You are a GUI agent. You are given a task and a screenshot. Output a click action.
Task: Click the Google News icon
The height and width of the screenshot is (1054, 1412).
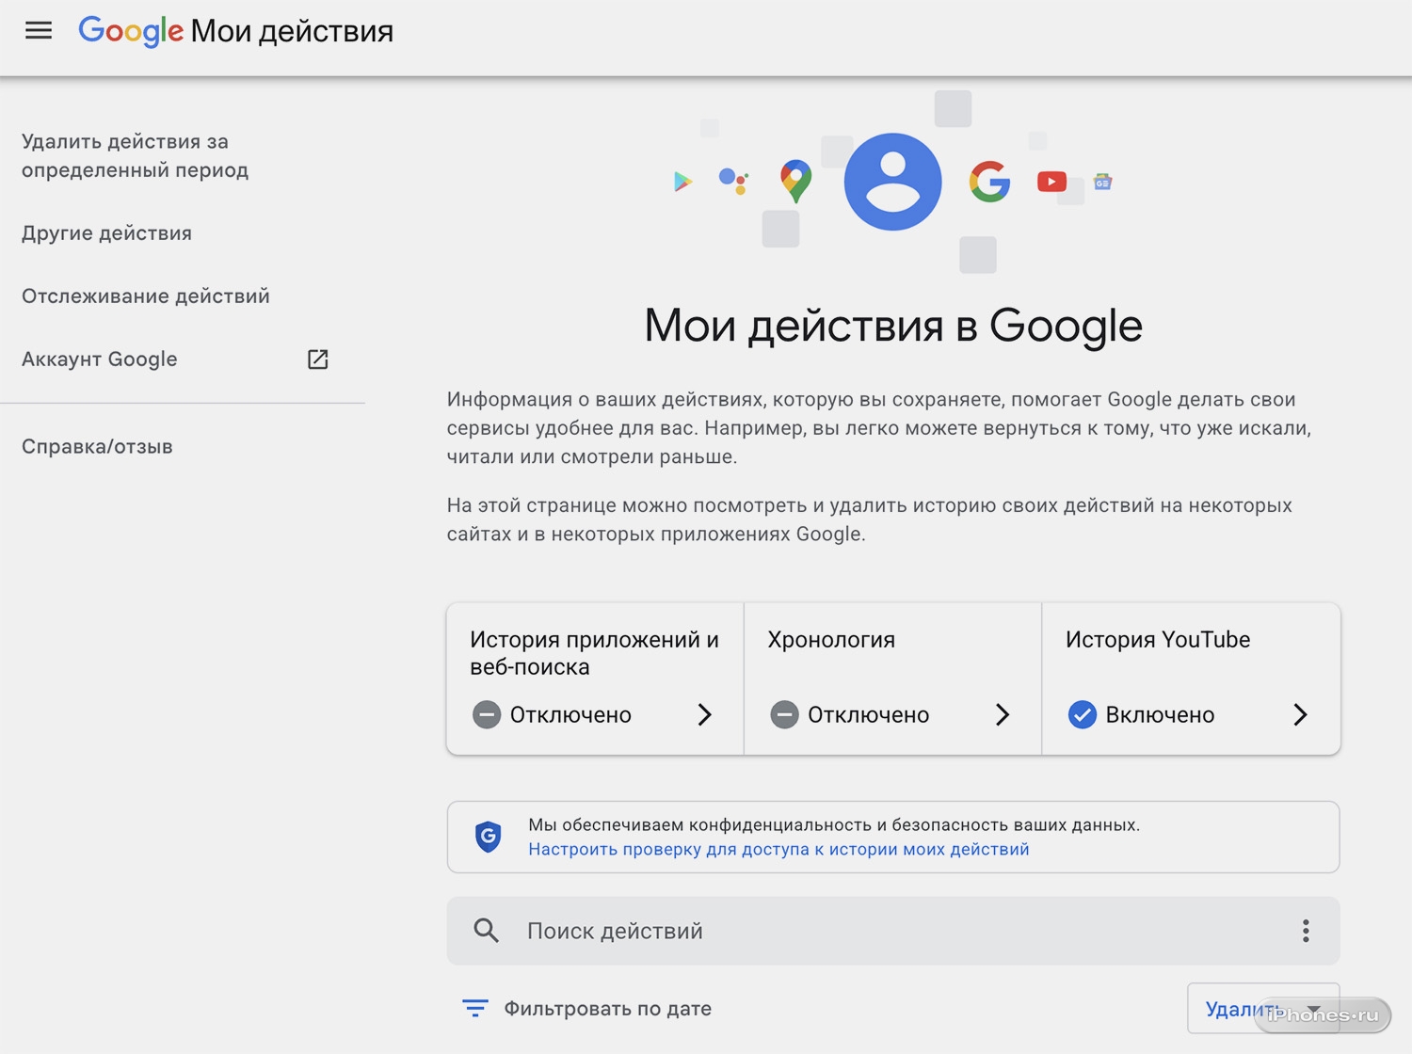[x=1103, y=182]
